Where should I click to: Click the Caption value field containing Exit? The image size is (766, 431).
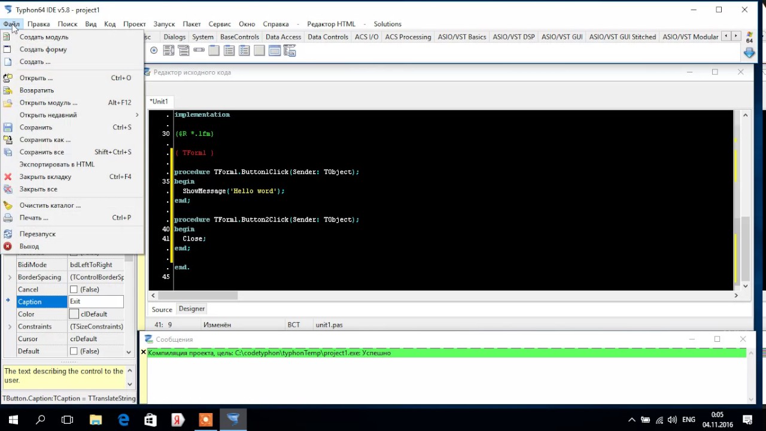point(96,302)
